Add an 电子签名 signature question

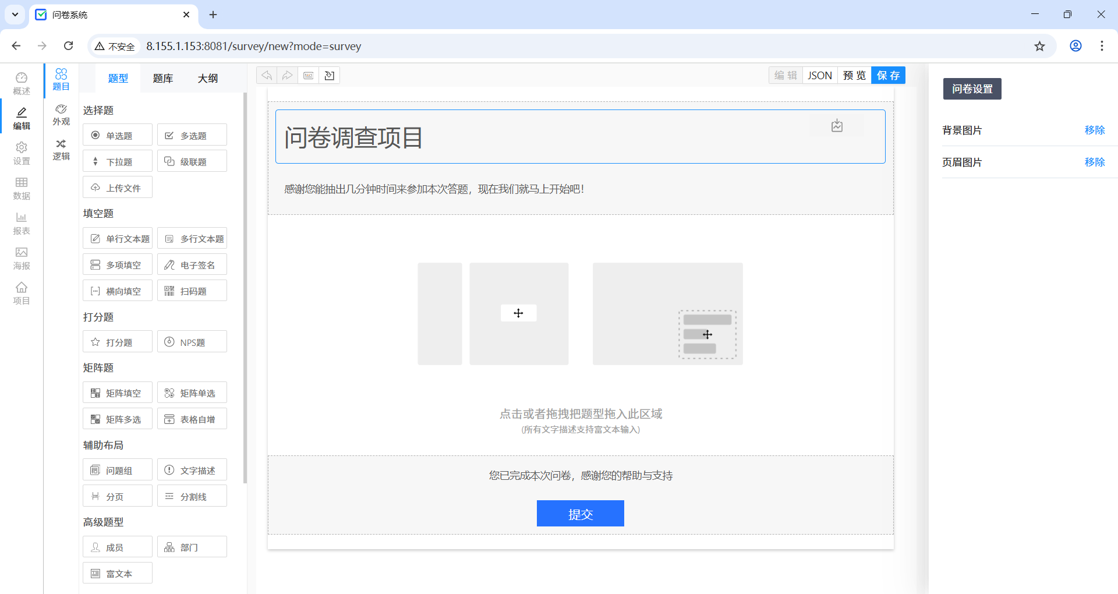(x=192, y=264)
